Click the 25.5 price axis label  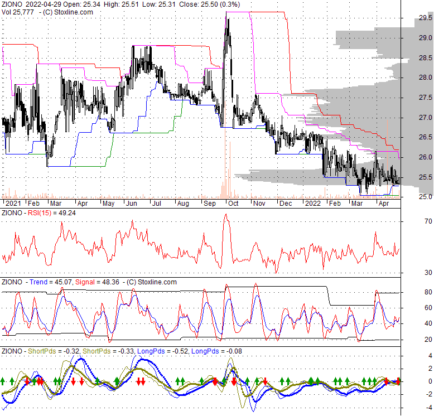(x=425, y=177)
